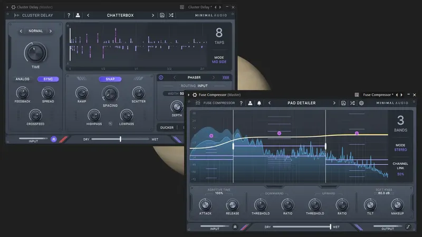Click the output curve icon in Fuse Compressor
Image resolution: width=422 pixels, height=237 pixels.
[408, 227]
